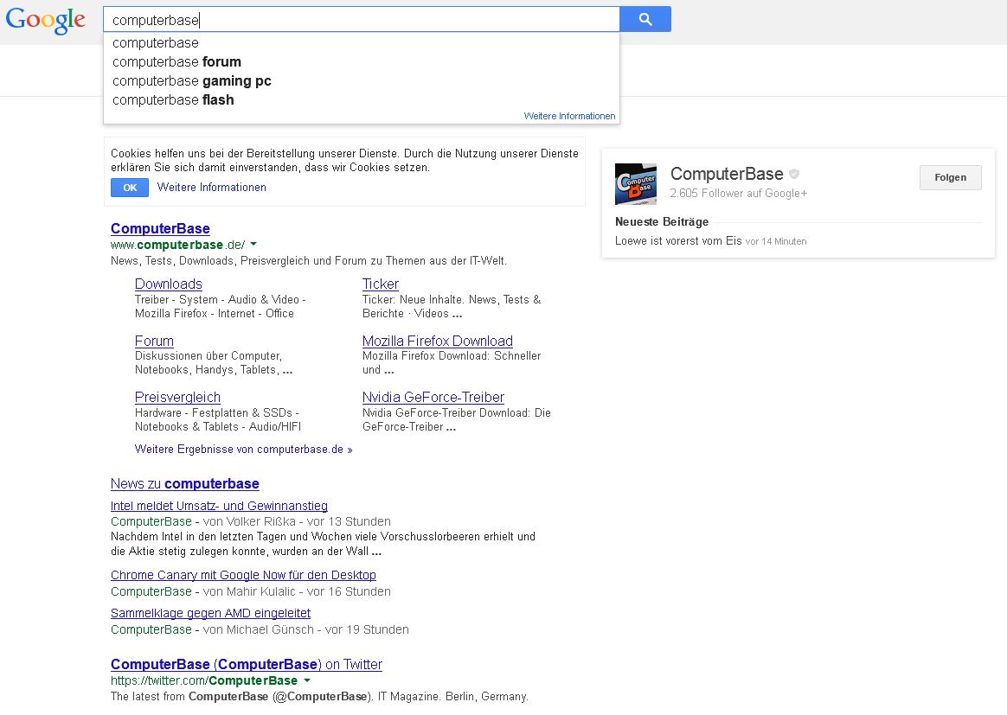Open the Downloads sitelink

coord(168,284)
